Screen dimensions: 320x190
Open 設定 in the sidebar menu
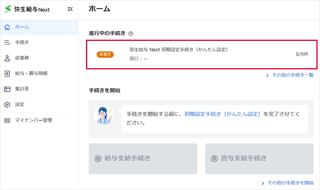pyautogui.click(x=39, y=105)
